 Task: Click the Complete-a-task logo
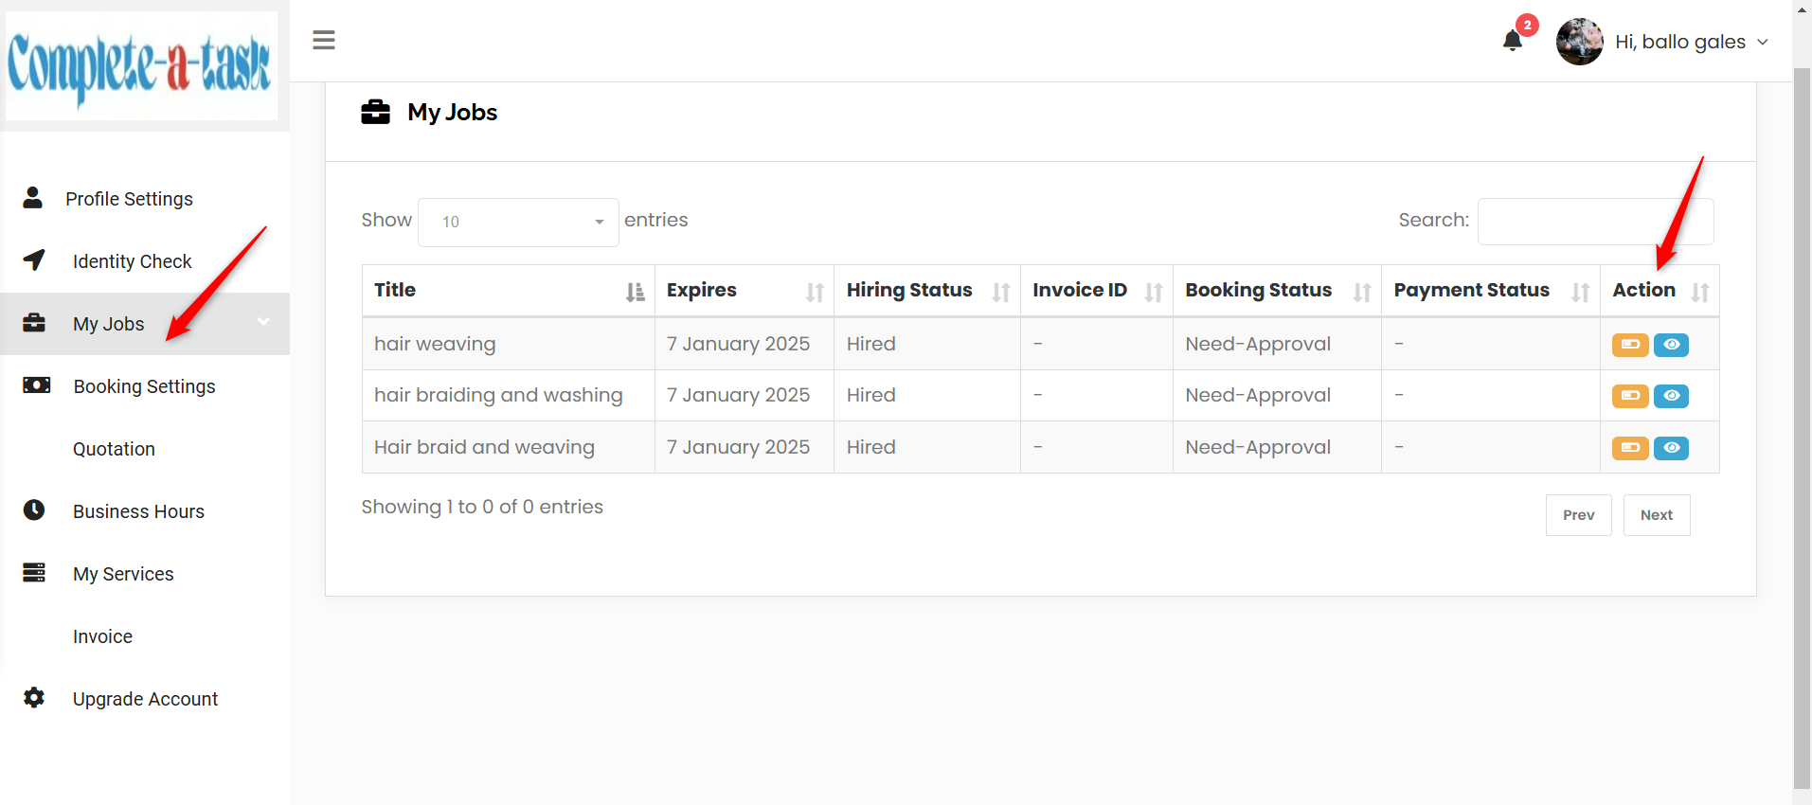[x=141, y=65]
